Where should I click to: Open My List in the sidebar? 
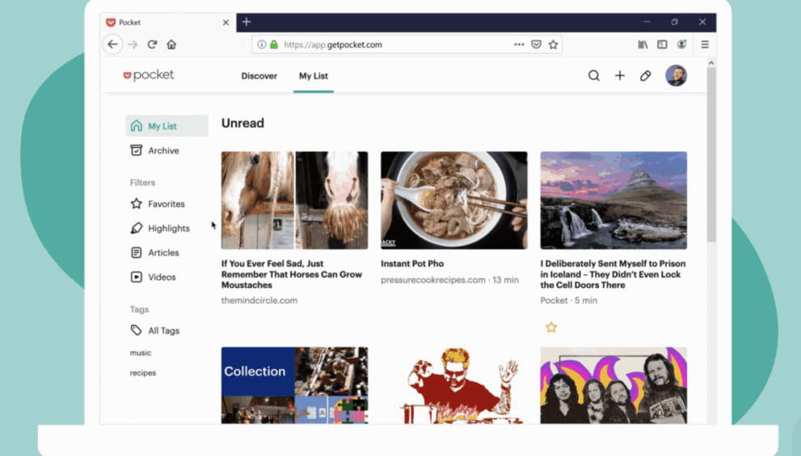167,126
